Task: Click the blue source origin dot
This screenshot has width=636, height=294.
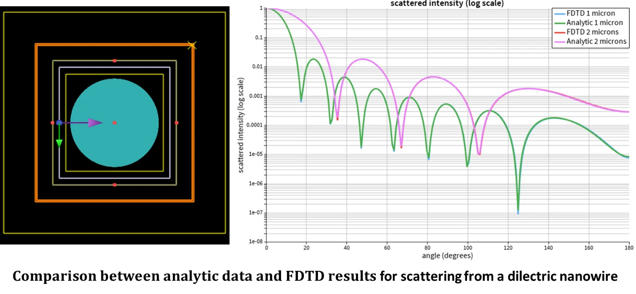Action: [59, 123]
